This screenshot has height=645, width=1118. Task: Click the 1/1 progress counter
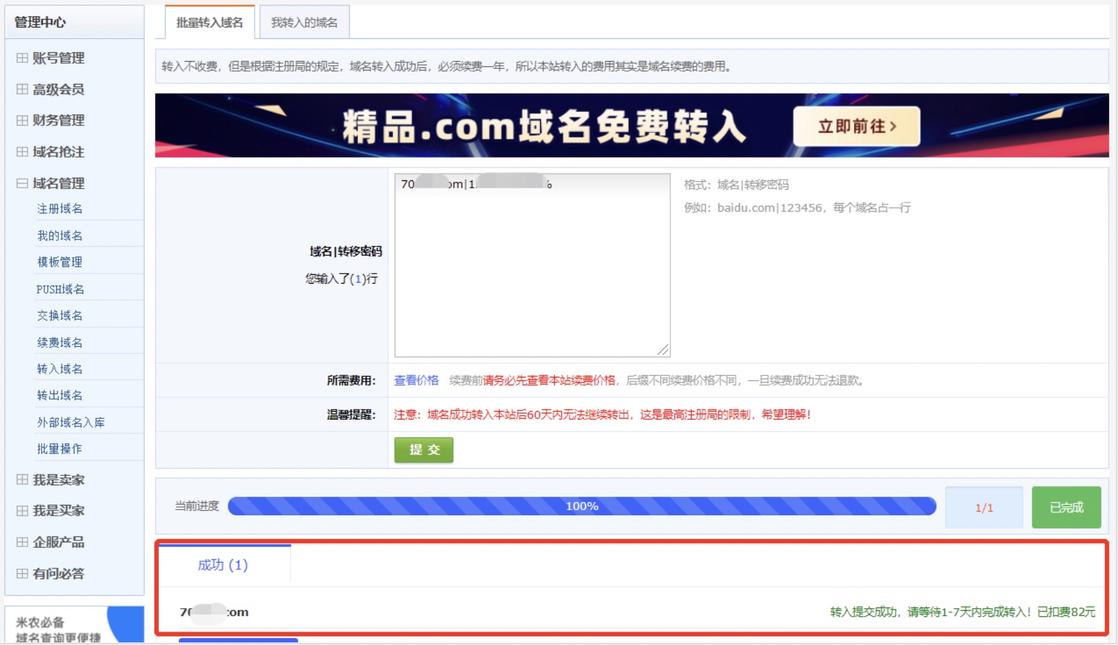[984, 508]
